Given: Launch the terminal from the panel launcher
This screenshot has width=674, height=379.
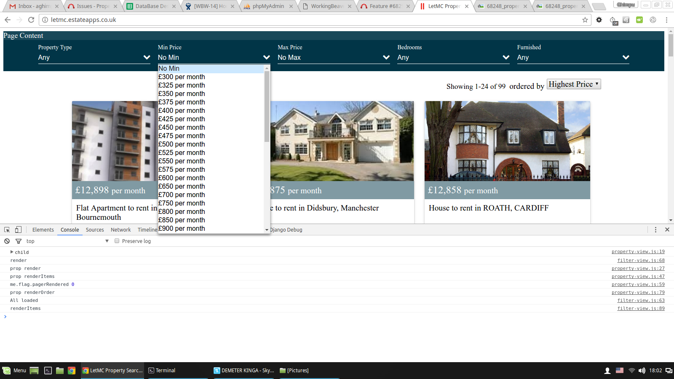Looking at the screenshot, I should (x=48, y=371).
